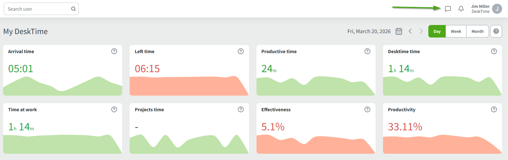Click Productivity help icon
This screenshot has height=160, width=508.
494,109
